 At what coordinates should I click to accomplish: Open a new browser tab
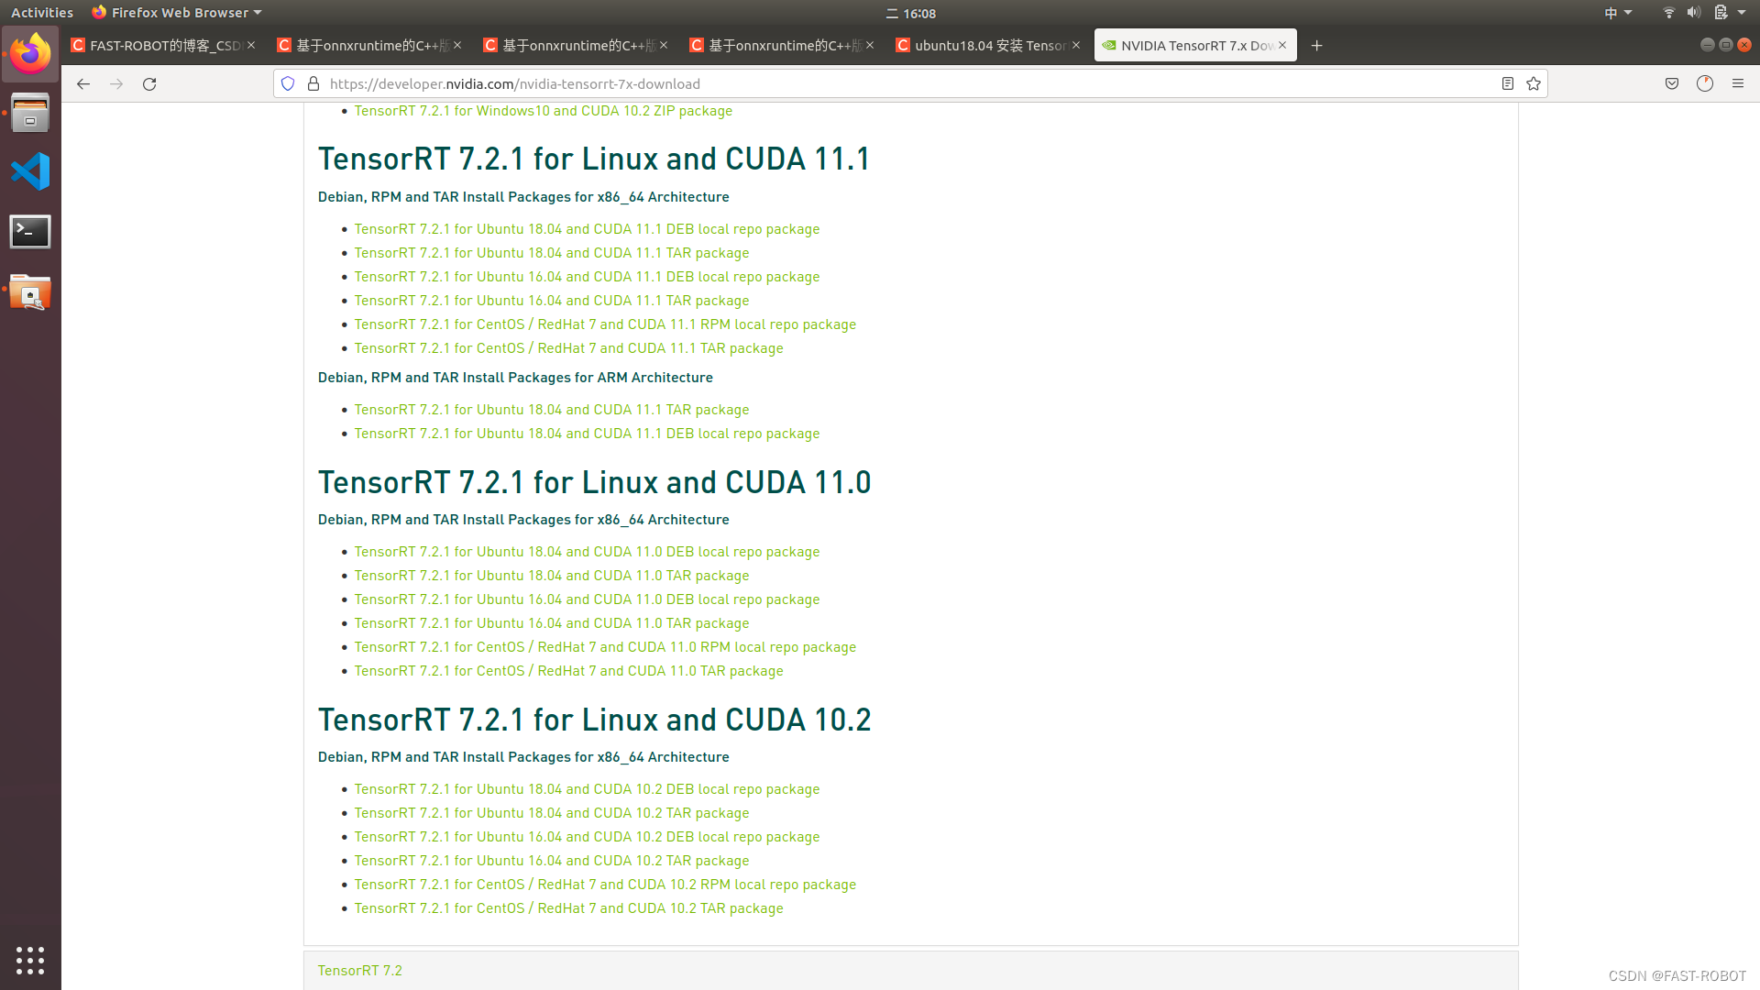(1317, 45)
